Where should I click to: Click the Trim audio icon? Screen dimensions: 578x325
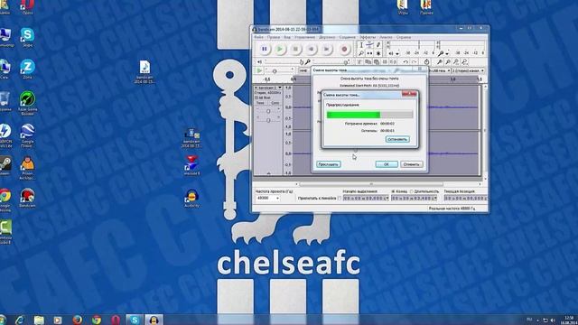pos(385,62)
